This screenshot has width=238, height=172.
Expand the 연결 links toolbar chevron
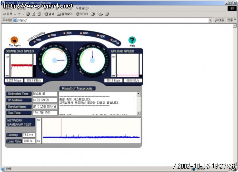235,20
